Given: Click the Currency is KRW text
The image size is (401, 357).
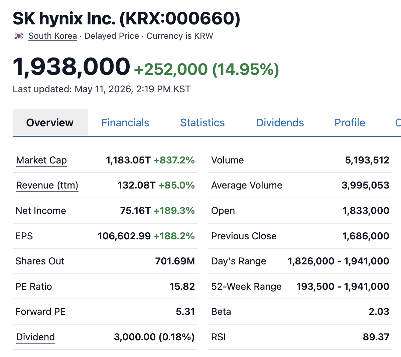Looking at the screenshot, I should [x=180, y=36].
